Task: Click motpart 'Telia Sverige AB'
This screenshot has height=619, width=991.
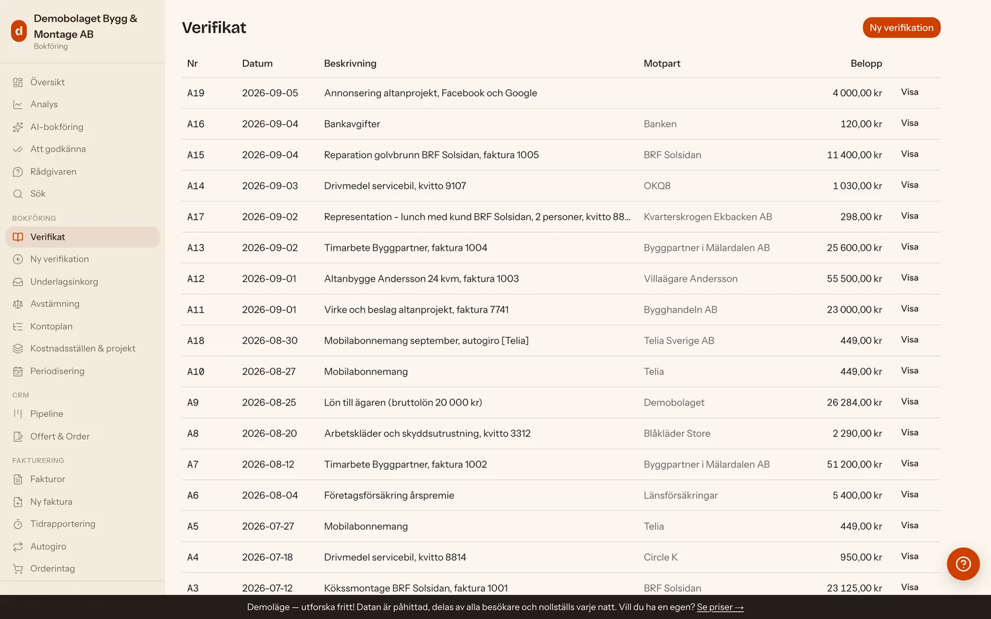Action: pyautogui.click(x=679, y=340)
